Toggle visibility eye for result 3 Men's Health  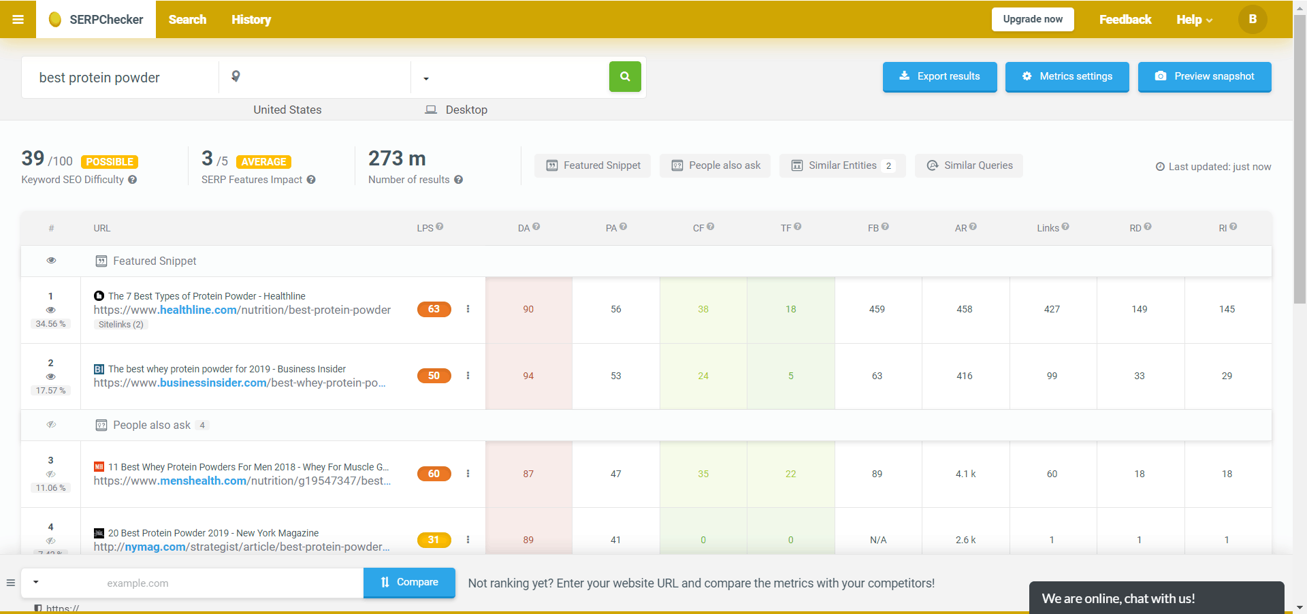coord(50,474)
